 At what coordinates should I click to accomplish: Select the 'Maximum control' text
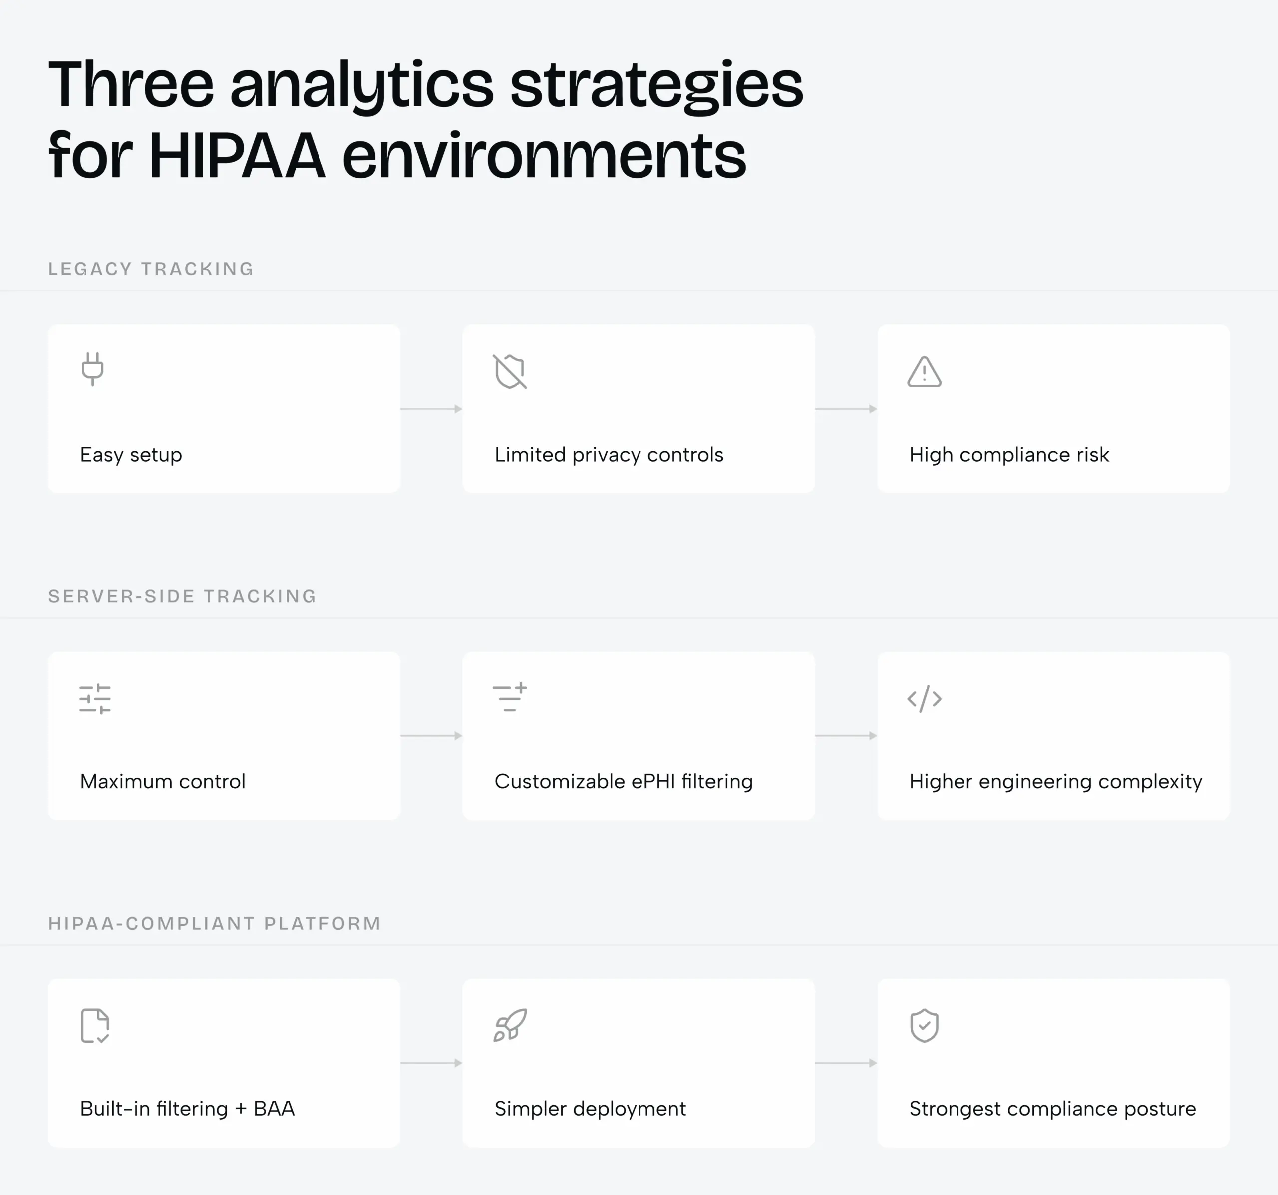pos(163,781)
